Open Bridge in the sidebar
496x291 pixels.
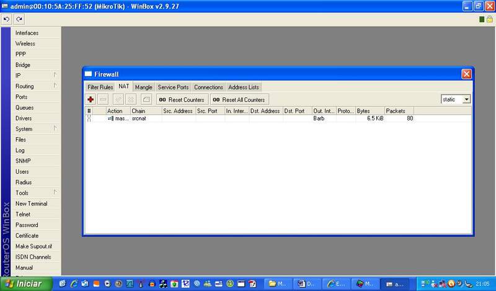36,65
